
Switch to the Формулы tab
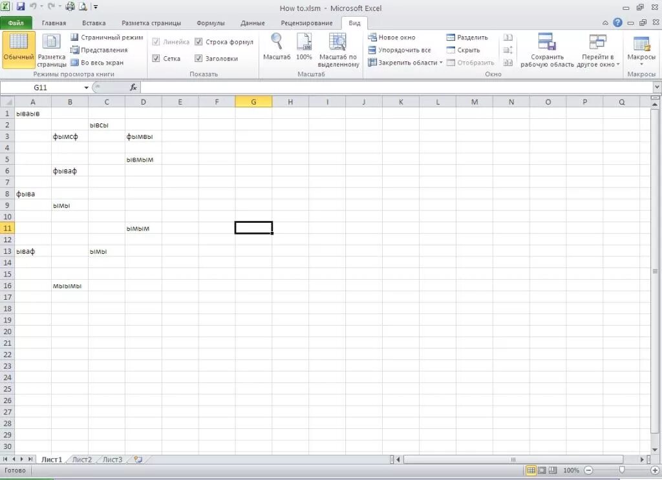tap(210, 23)
